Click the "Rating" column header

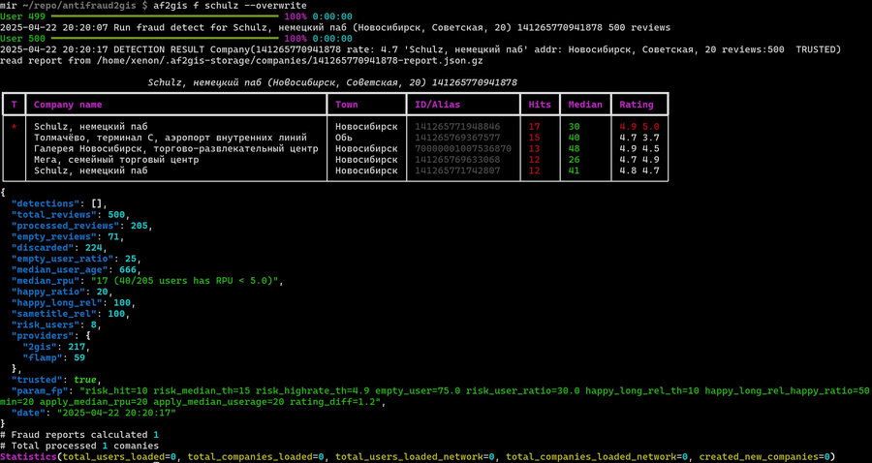click(x=637, y=105)
